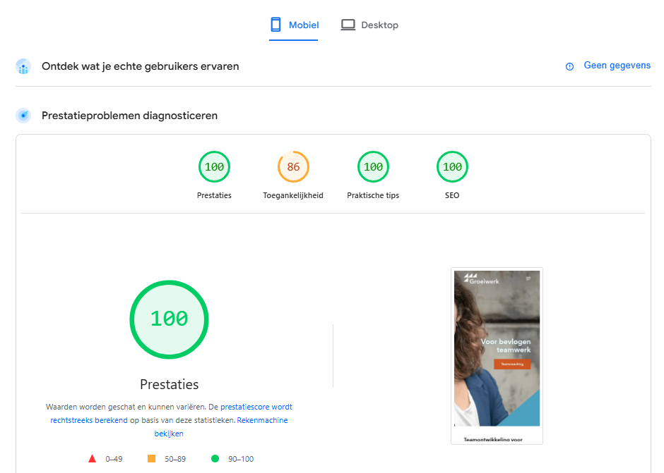Select the Praktische tips score gauge

(x=373, y=168)
